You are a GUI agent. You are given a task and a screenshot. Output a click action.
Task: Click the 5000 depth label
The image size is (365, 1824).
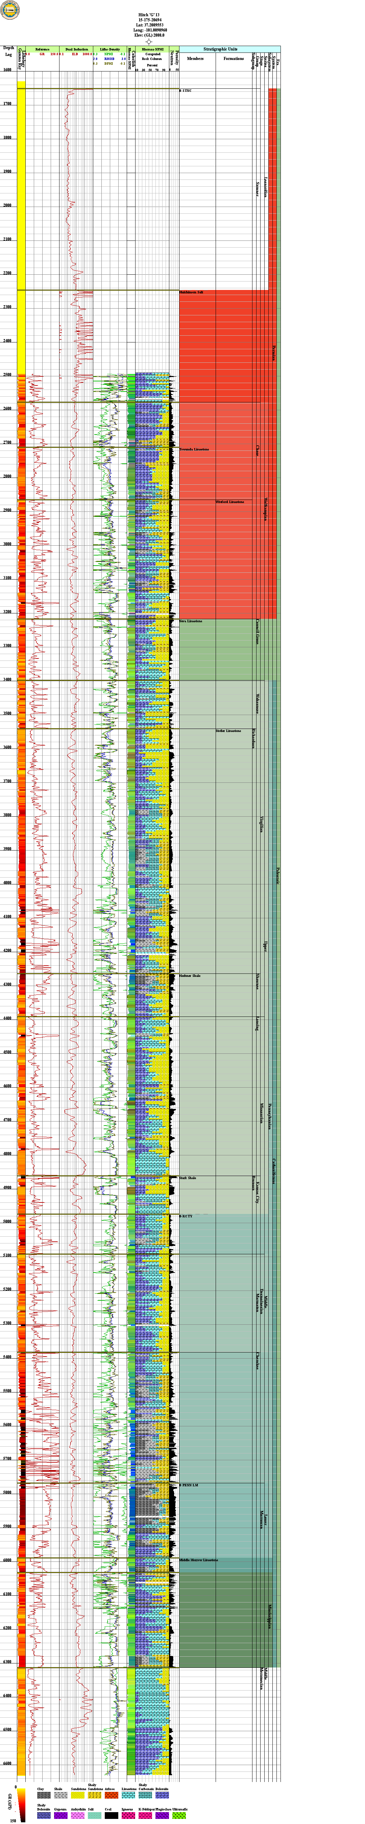tap(7, 1221)
